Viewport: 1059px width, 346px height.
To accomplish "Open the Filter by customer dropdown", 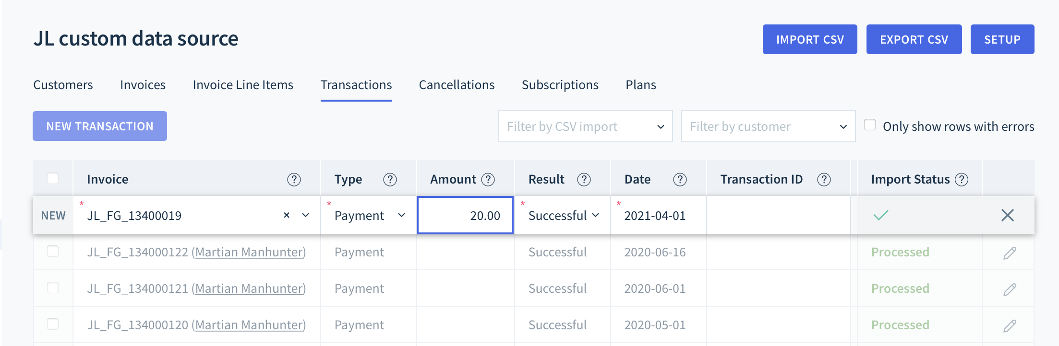I will (x=768, y=126).
